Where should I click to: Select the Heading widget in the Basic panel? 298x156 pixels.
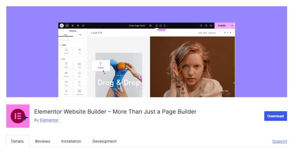coord(66,65)
